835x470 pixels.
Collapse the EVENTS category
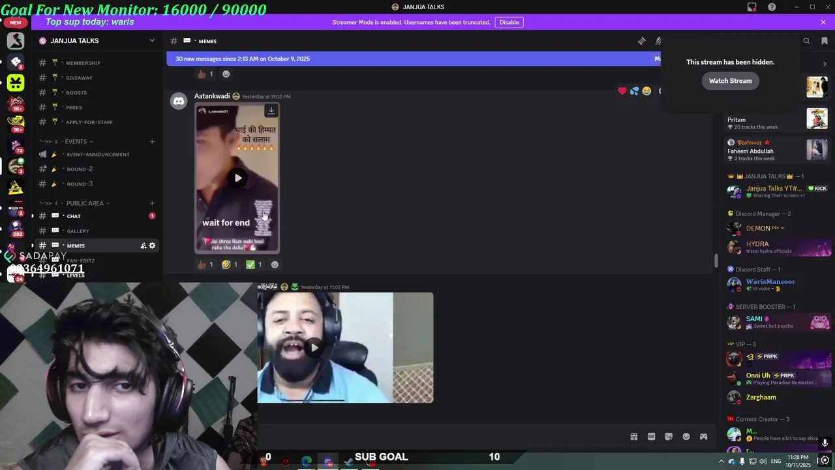pyautogui.click(x=75, y=141)
